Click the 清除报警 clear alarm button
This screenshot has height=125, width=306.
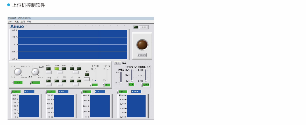coord(142,55)
